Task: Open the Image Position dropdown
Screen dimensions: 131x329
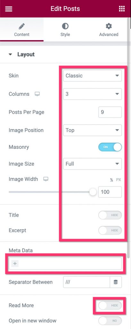Action: coord(92,130)
